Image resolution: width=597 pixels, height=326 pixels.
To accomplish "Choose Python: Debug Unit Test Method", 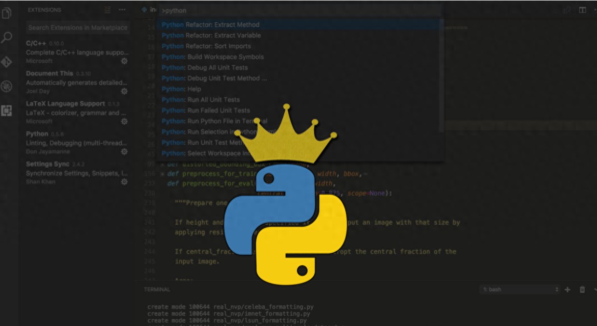I will [x=298, y=78].
